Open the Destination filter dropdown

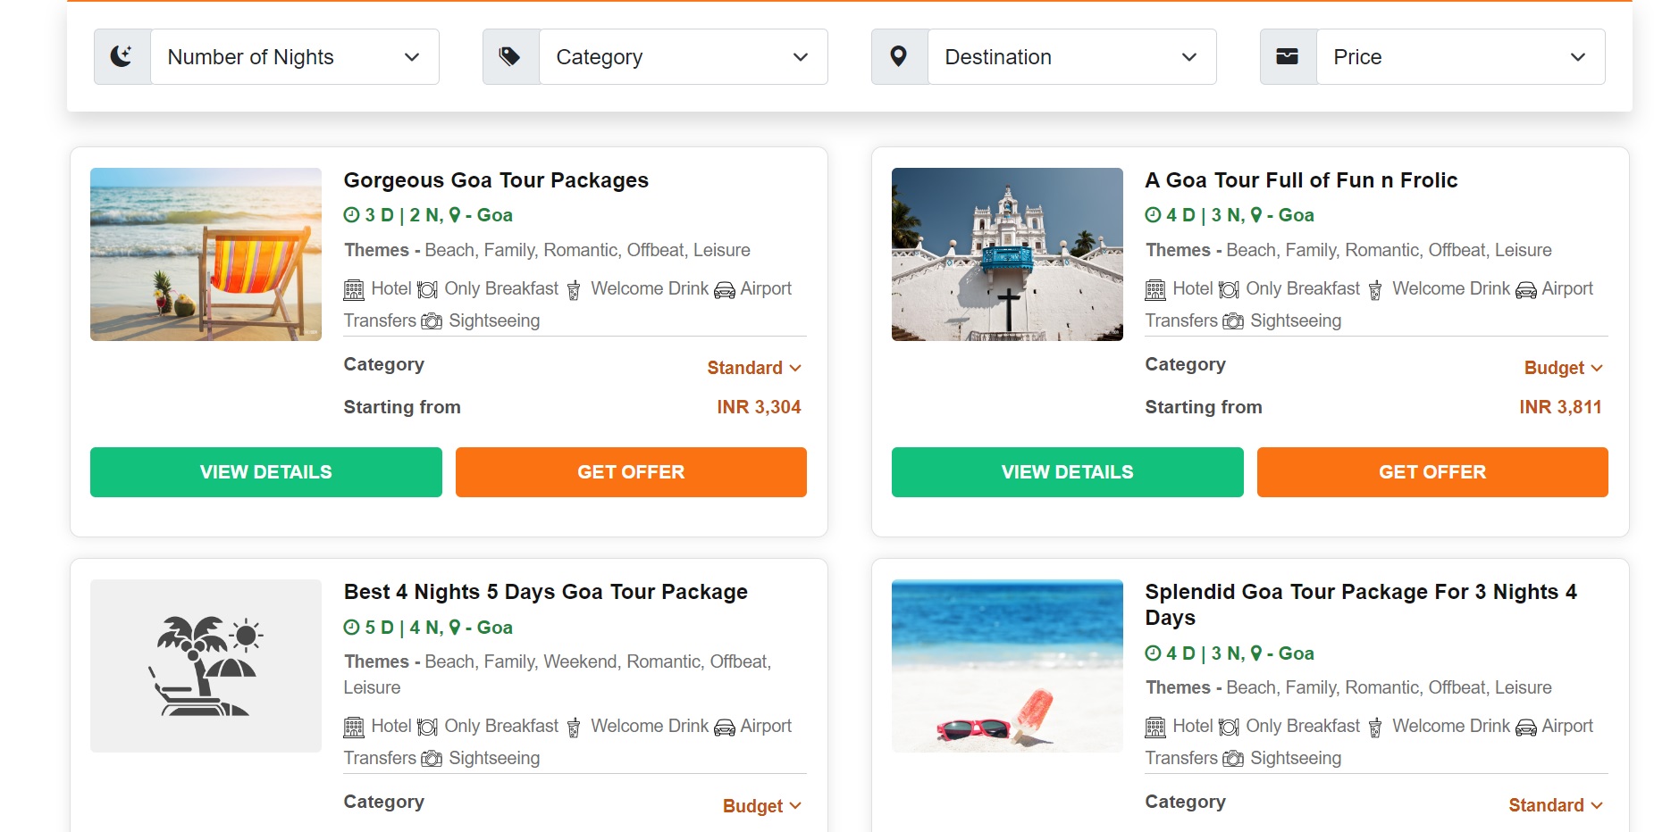coord(1071,57)
